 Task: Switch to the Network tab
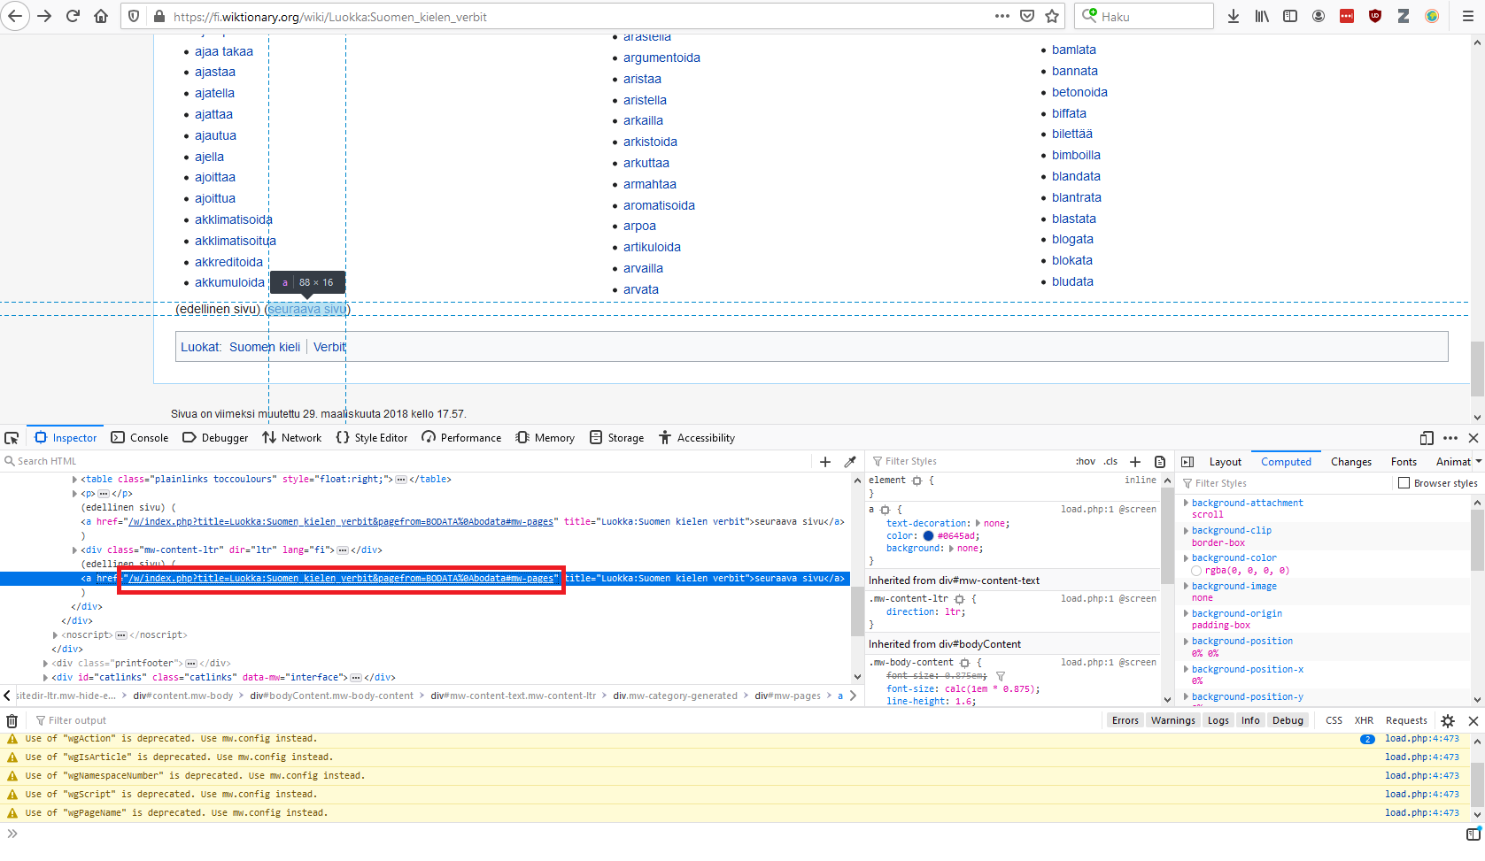click(292, 438)
